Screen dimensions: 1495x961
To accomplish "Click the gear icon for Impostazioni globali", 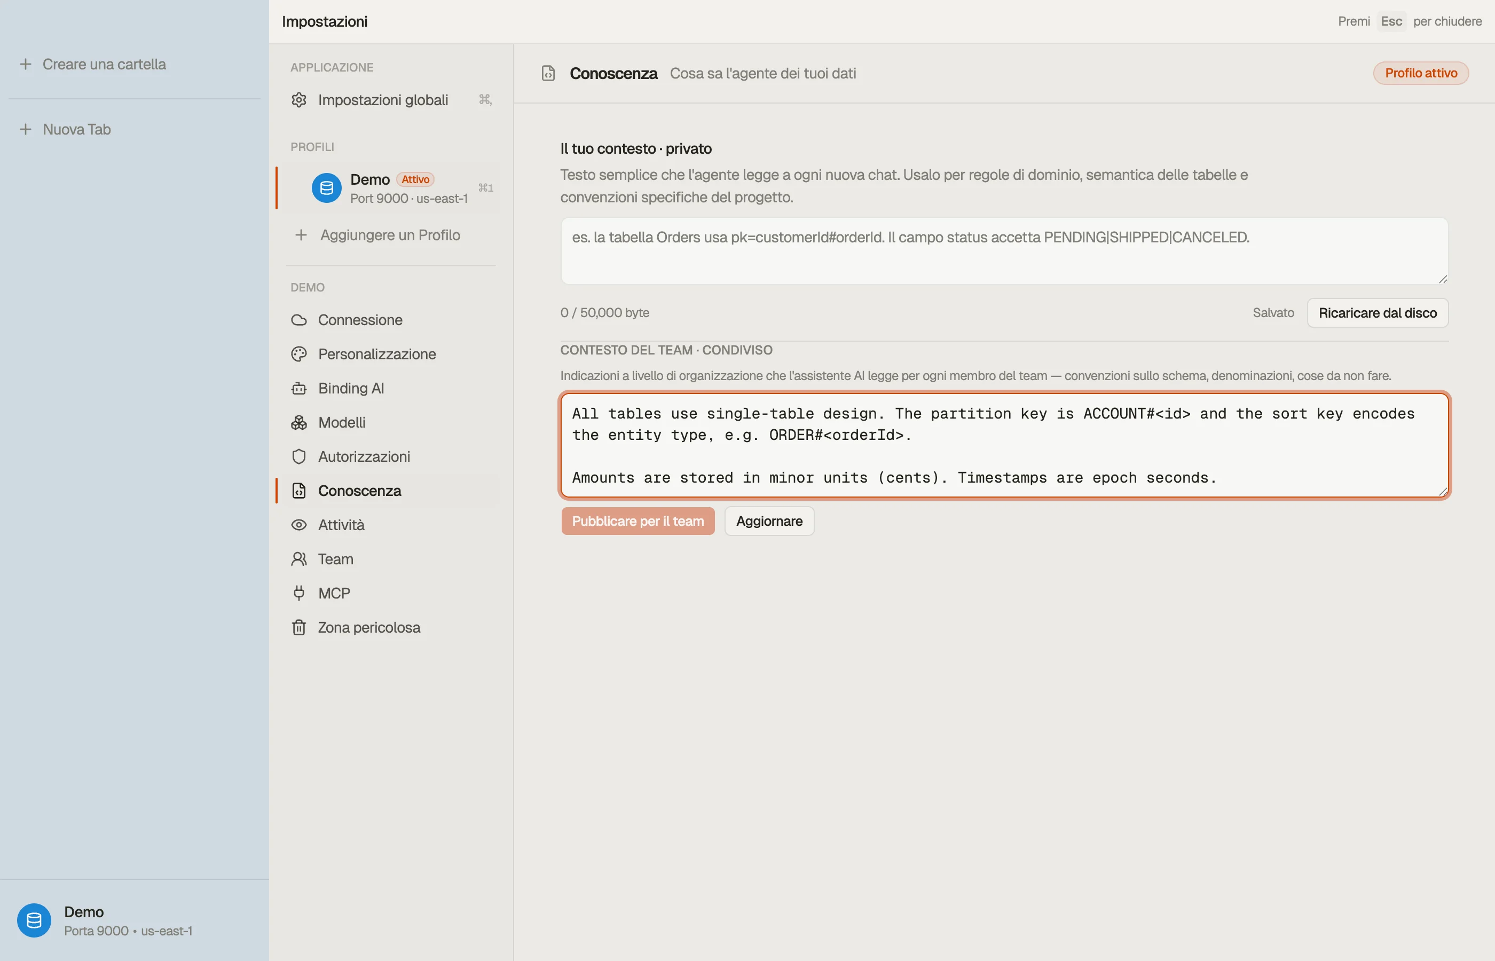I will 299,100.
